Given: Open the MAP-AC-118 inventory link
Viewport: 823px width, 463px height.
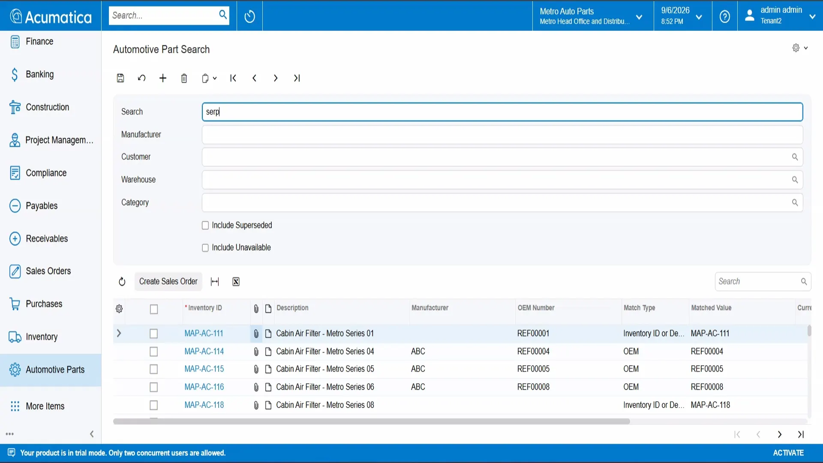Looking at the screenshot, I should (204, 405).
